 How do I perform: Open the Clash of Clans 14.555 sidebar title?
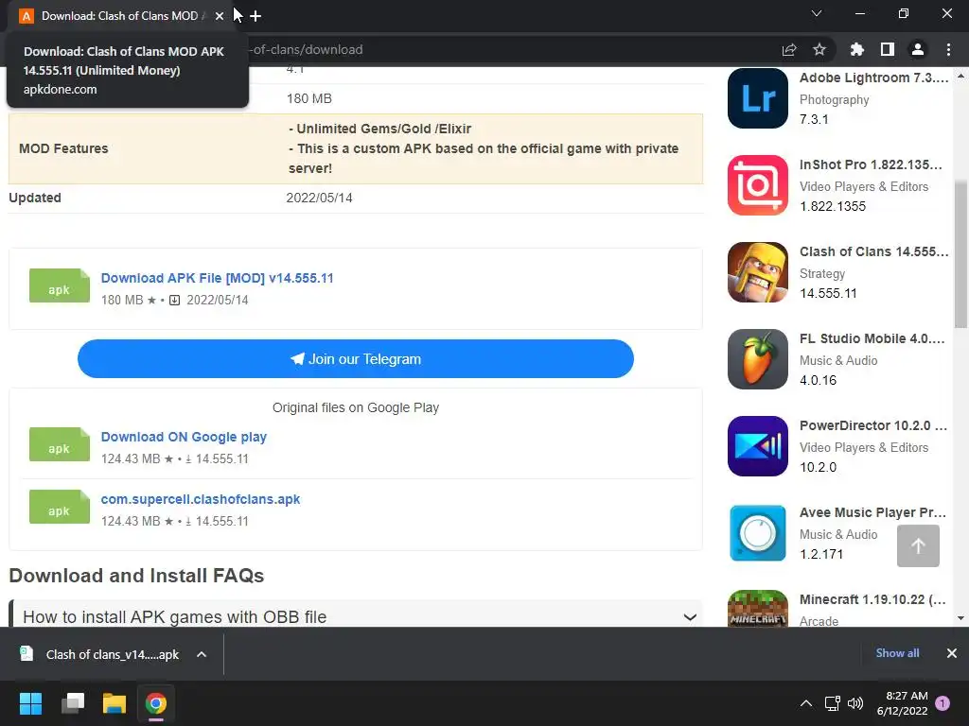coord(873,251)
